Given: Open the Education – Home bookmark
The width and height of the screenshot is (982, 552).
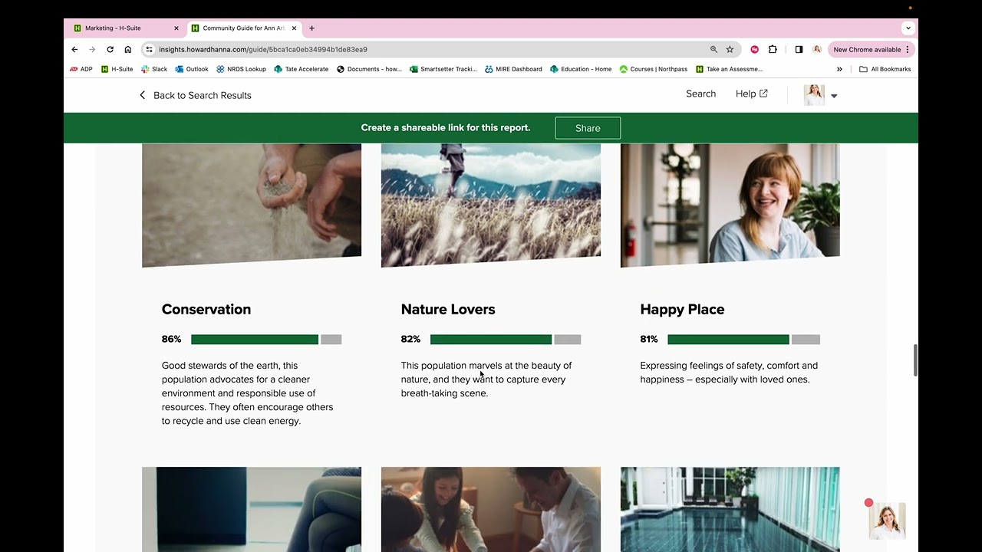Looking at the screenshot, I should click(581, 69).
